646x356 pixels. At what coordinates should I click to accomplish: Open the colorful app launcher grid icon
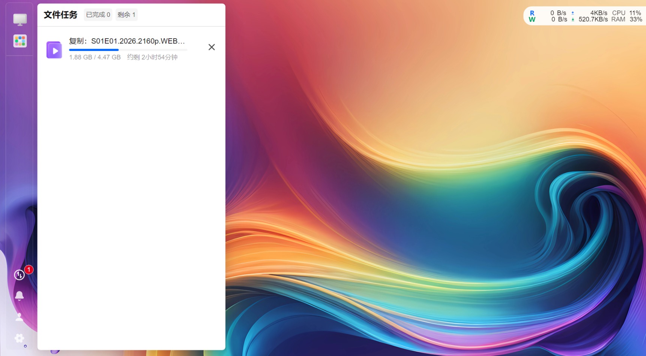click(20, 41)
